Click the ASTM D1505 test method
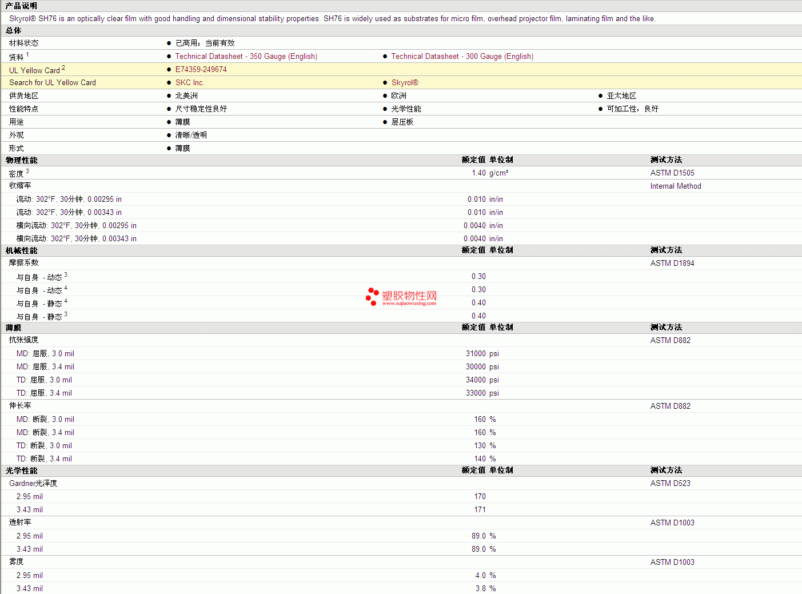802x594 pixels. pos(672,173)
